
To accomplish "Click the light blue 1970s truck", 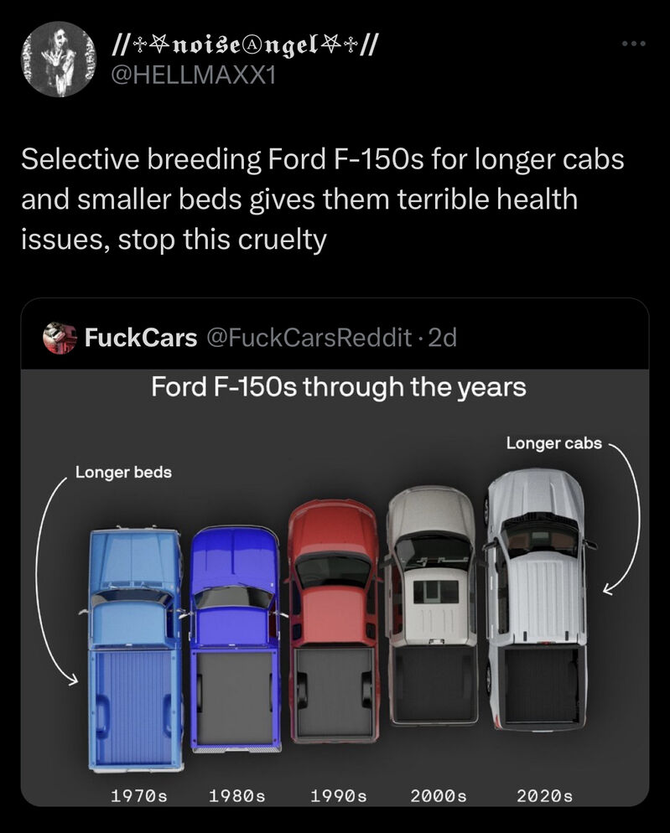I will click(136, 649).
